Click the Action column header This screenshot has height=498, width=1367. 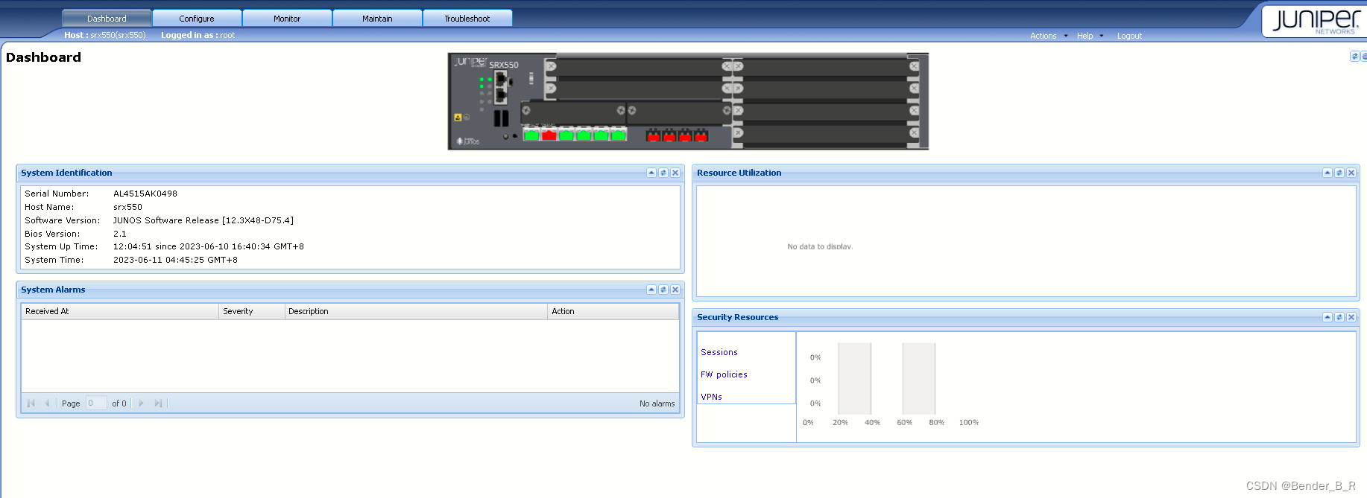click(x=613, y=311)
